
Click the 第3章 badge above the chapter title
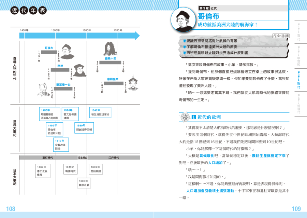(x=204, y=8)
